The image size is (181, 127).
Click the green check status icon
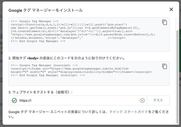14,100
